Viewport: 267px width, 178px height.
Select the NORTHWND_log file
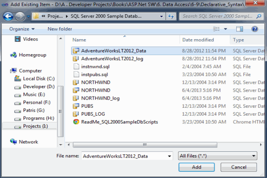100,98
